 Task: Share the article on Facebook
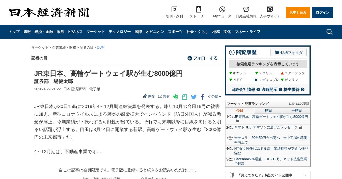(202, 97)
